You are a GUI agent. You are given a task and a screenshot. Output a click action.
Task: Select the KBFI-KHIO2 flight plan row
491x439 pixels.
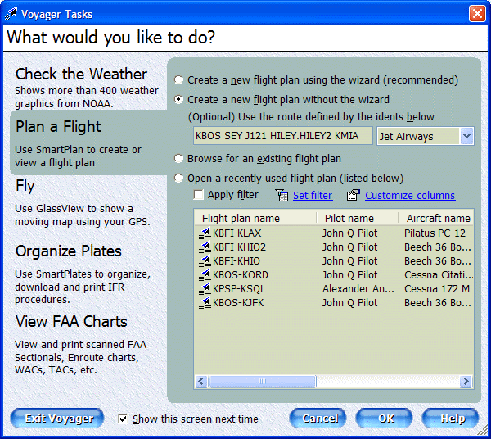(x=334, y=247)
